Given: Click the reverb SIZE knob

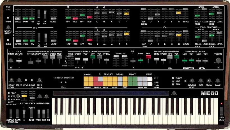Looking at the screenshot, I should (x=201, y=80).
